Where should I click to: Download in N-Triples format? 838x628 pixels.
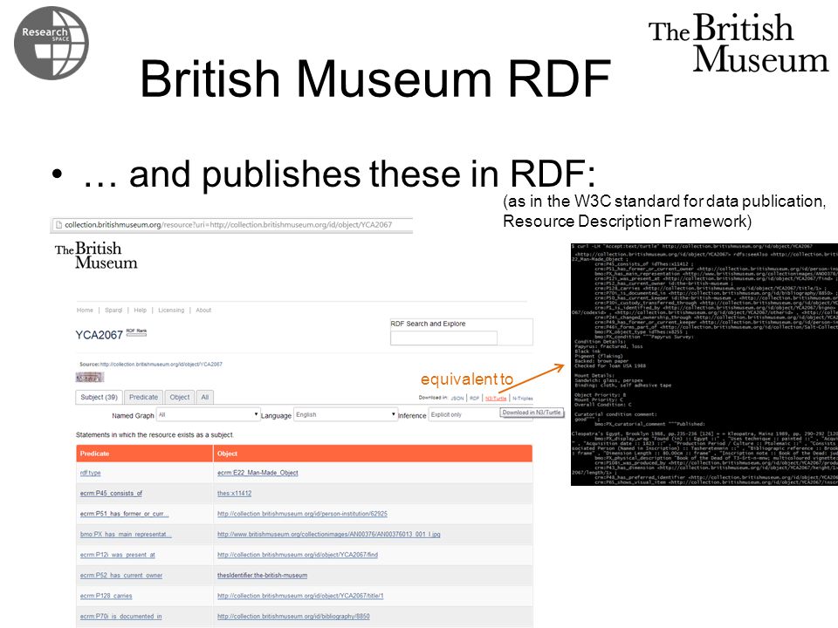523,399
